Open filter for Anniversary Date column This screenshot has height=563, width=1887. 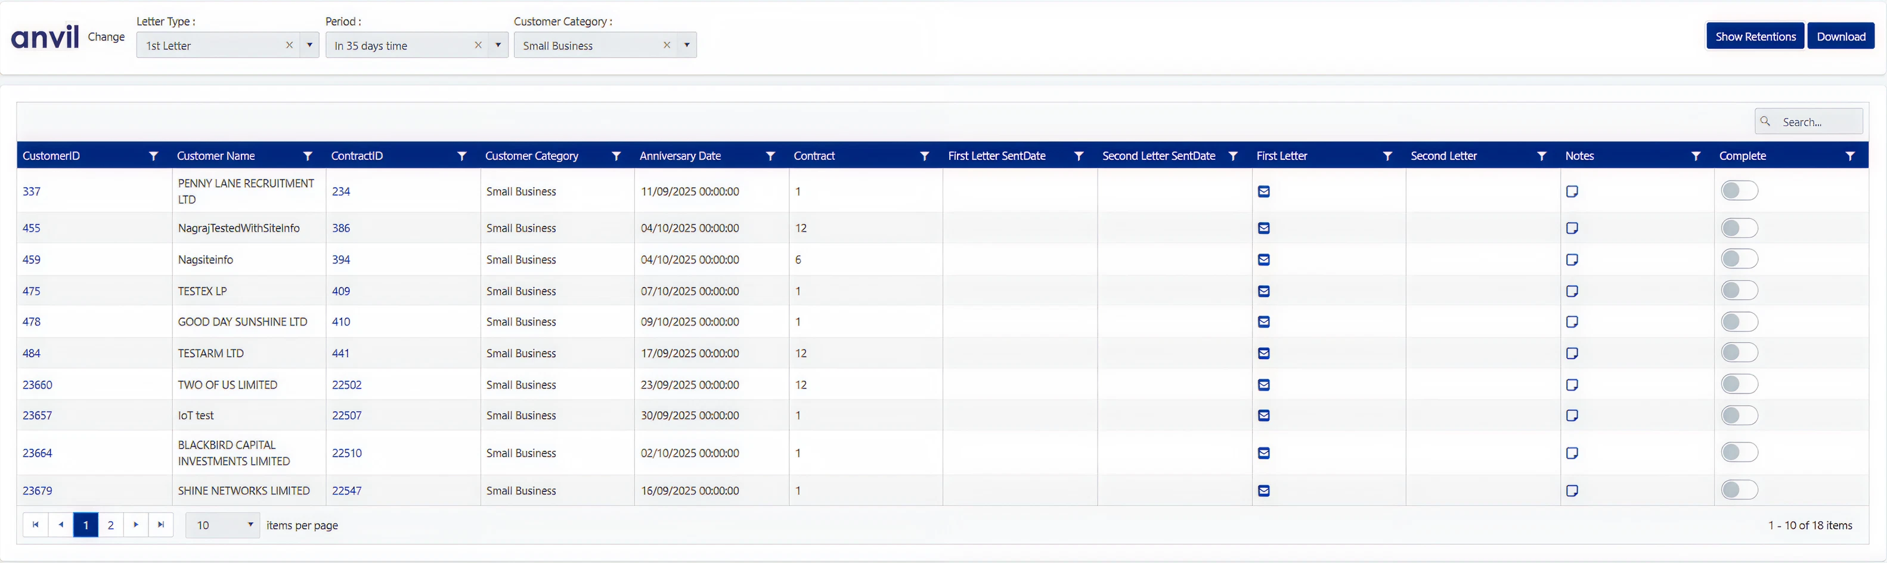(x=770, y=156)
